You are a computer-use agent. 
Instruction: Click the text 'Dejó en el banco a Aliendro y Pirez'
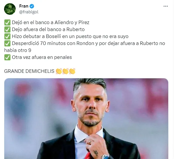click(51, 23)
